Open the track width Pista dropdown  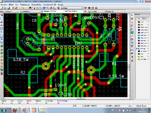point(9,12)
